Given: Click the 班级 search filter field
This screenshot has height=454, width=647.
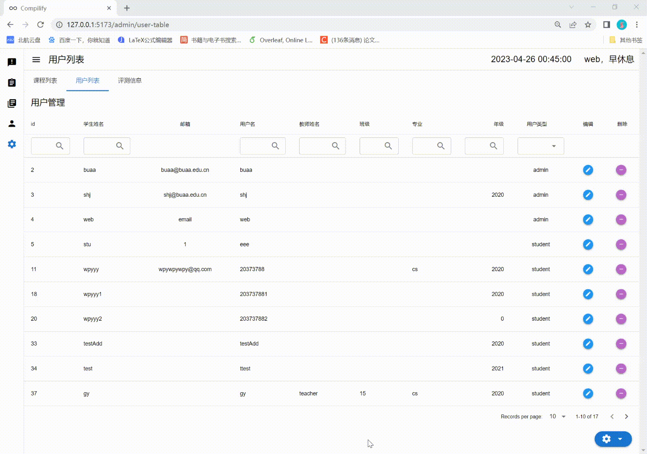Looking at the screenshot, I should [x=379, y=146].
